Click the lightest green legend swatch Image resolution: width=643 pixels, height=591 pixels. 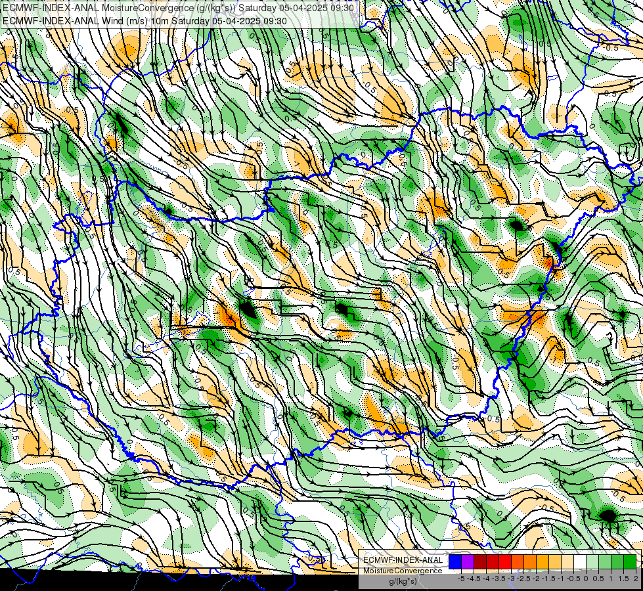pos(592,561)
